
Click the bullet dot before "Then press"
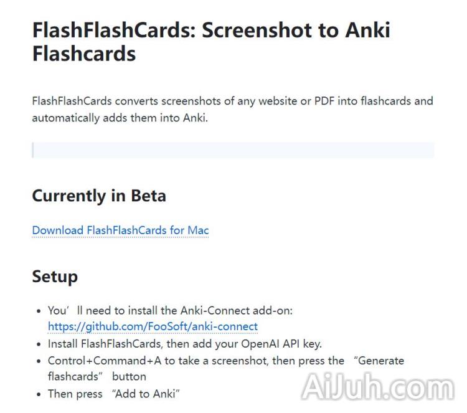click(40, 394)
